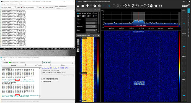This screenshot has height=103, width=191.
Task: Mute audio with the speaker icon
Action: [x=99, y=6]
